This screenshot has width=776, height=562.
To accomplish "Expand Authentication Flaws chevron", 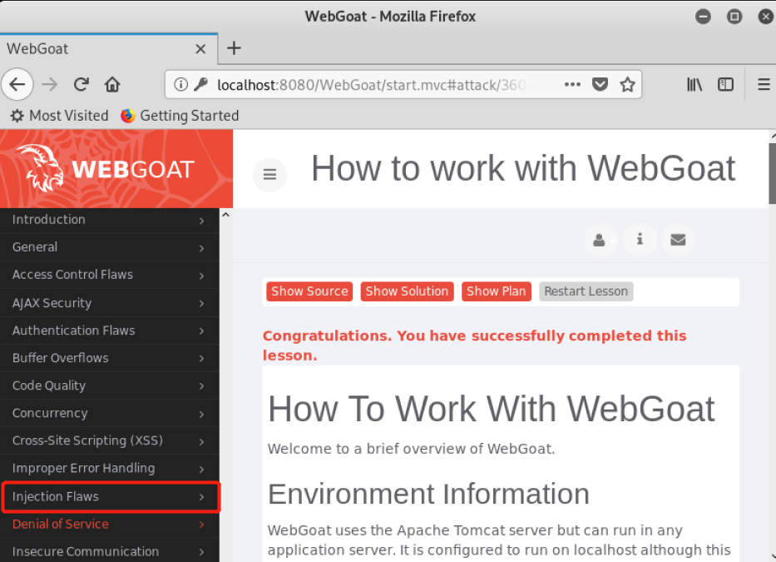I will pyautogui.click(x=201, y=331).
